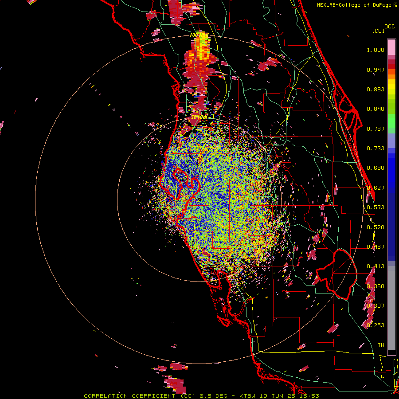The width and height of the screenshot is (399, 399).
Task: Select the 0.253 color scale value
Action: tap(376, 325)
